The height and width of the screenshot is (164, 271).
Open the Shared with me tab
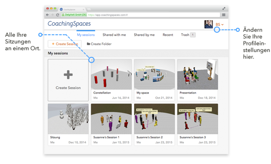[x=114, y=35]
